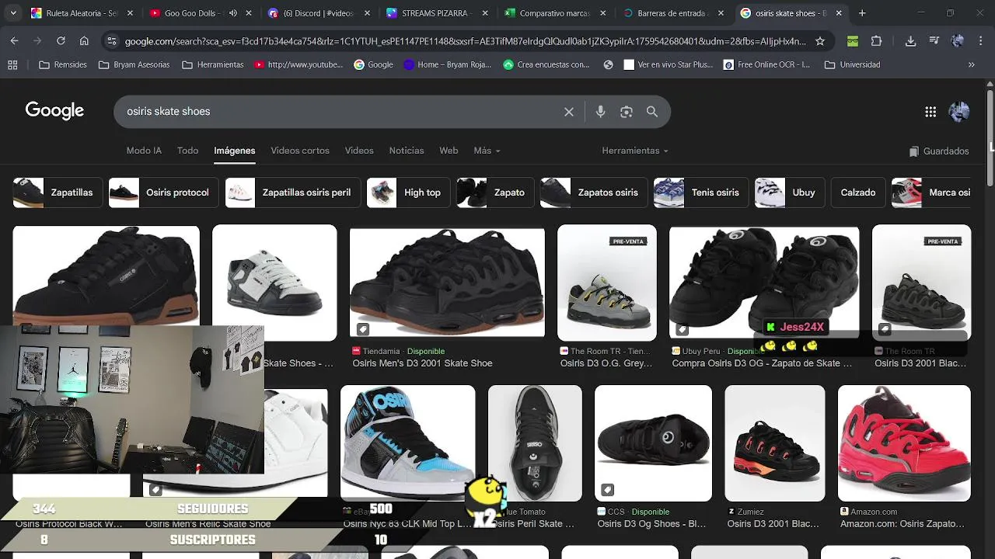
Task: Open the YouTube bookmark link
Action: click(x=298, y=64)
